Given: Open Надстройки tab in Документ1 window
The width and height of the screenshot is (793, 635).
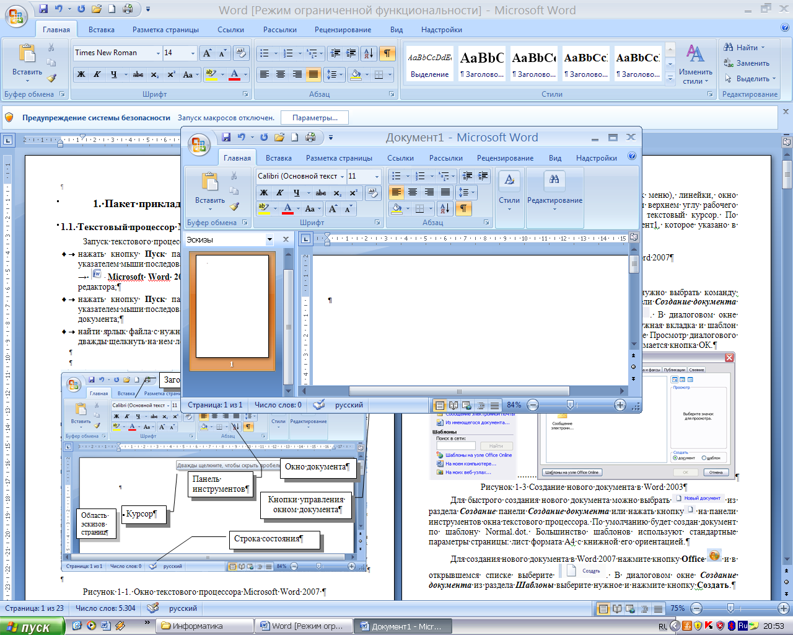Looking at the screenshot, I should [x=597, y=158].
